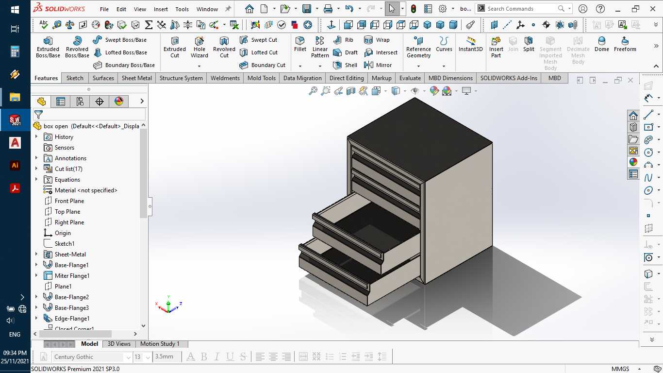Image resolution: width=663 pixels, height=373 pixels.
Task: Open the ConfigurationManager panel tab
Action: coord(80,101)
